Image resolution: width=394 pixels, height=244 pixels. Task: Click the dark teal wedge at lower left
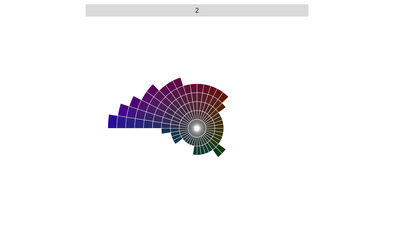178,140
